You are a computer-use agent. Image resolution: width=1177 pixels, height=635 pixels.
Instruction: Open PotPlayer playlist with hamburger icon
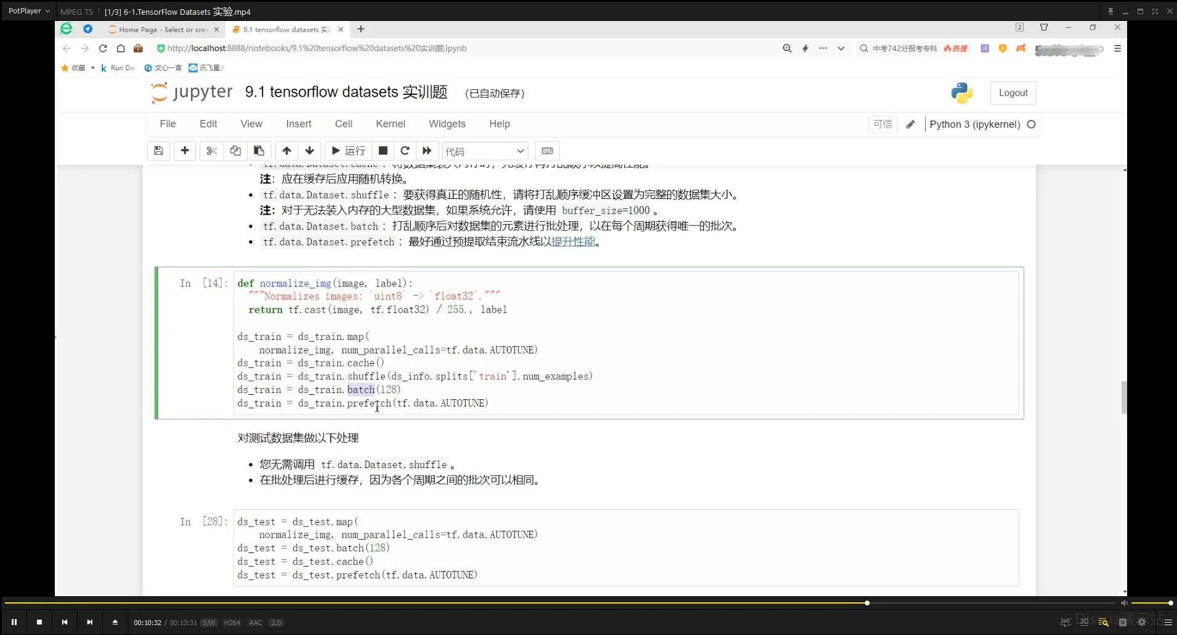click(x=1168, y=622)
